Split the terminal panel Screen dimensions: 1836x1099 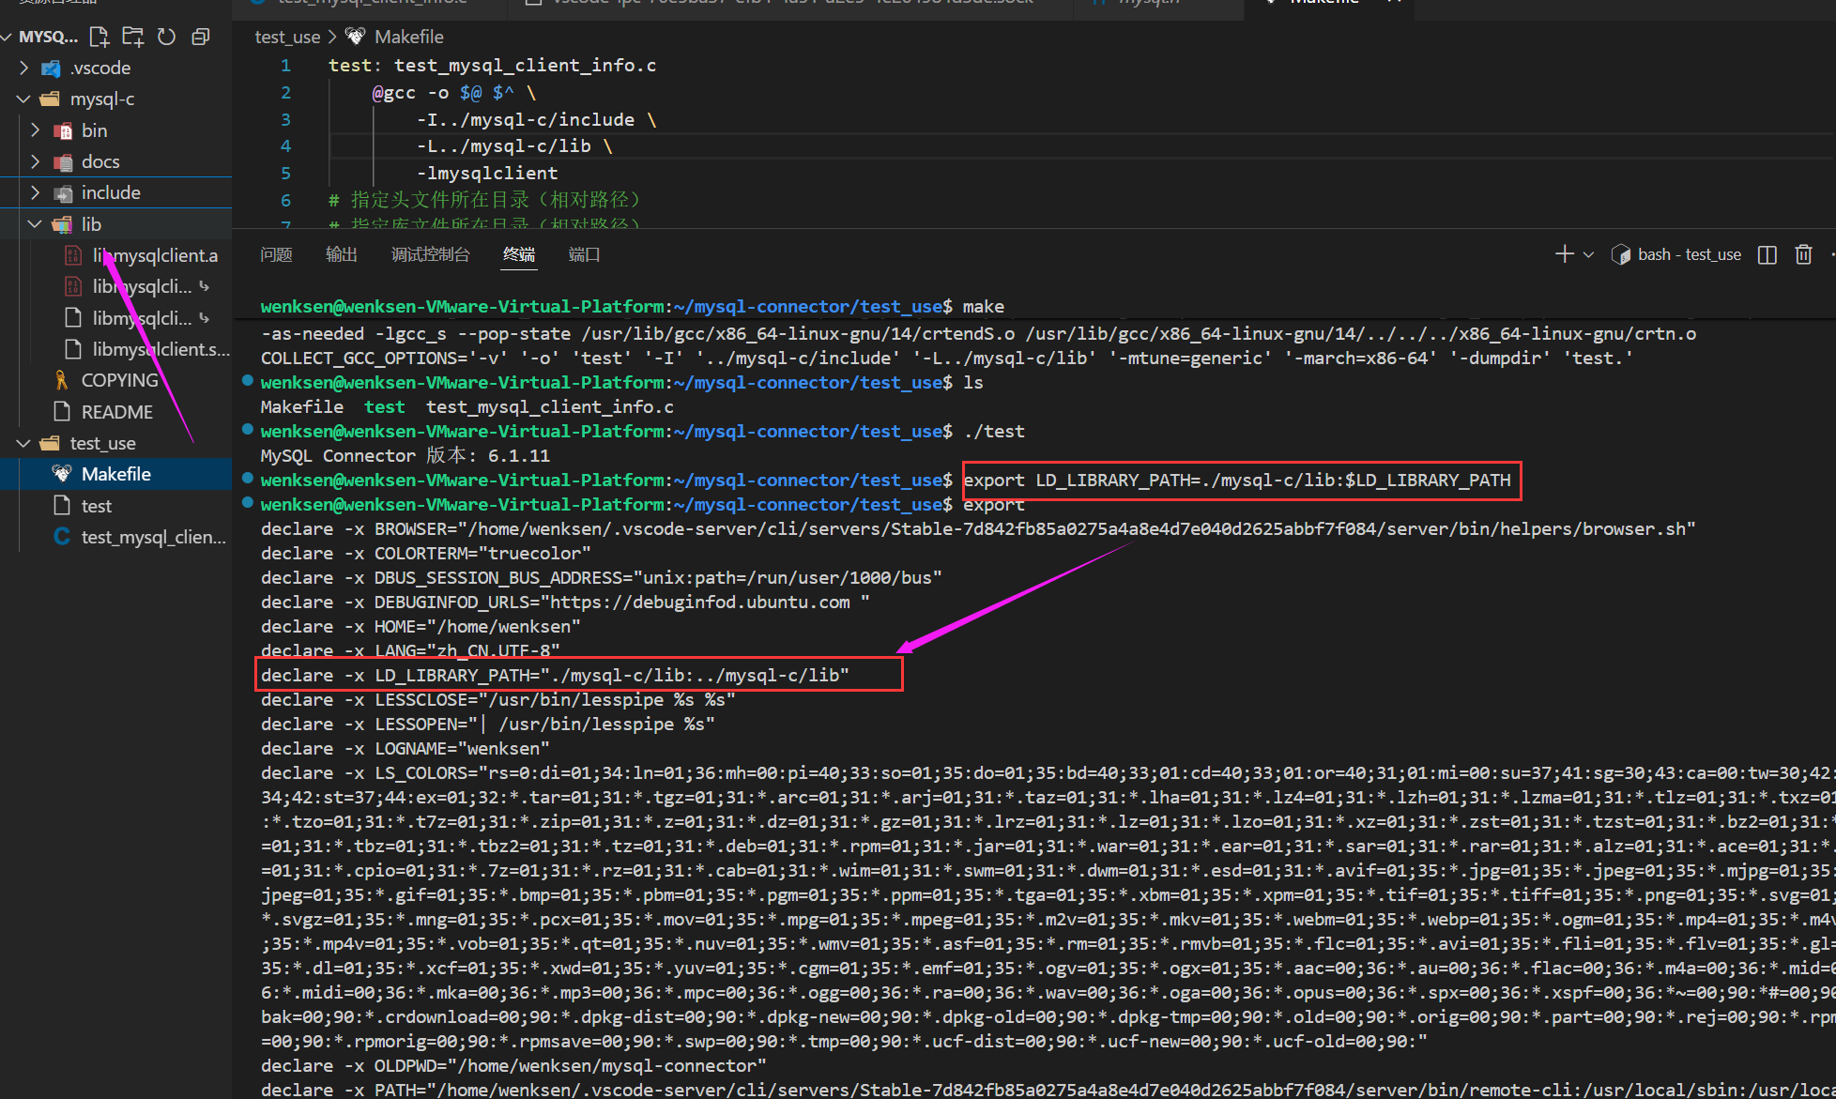(x=1767, y=254)
